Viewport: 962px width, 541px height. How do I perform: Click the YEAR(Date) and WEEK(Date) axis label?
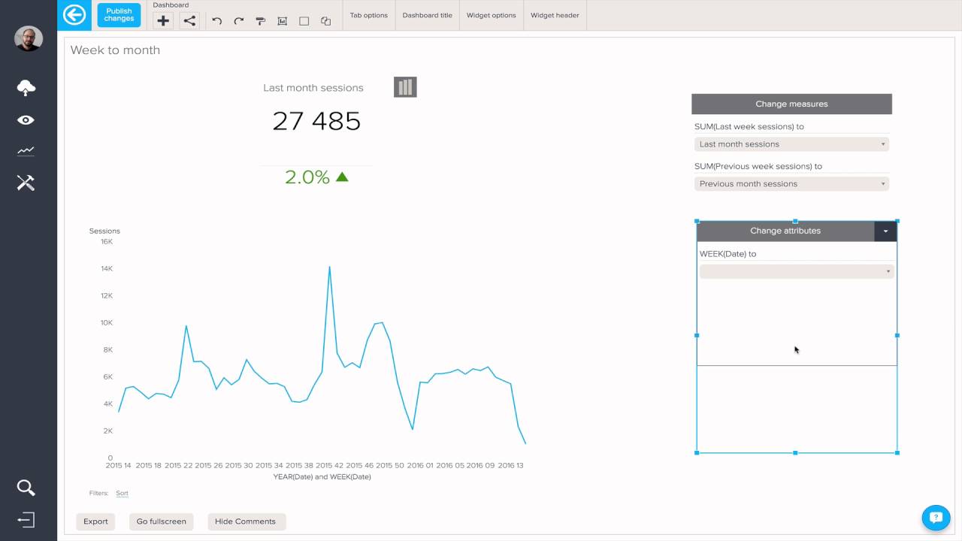point(322,477)
